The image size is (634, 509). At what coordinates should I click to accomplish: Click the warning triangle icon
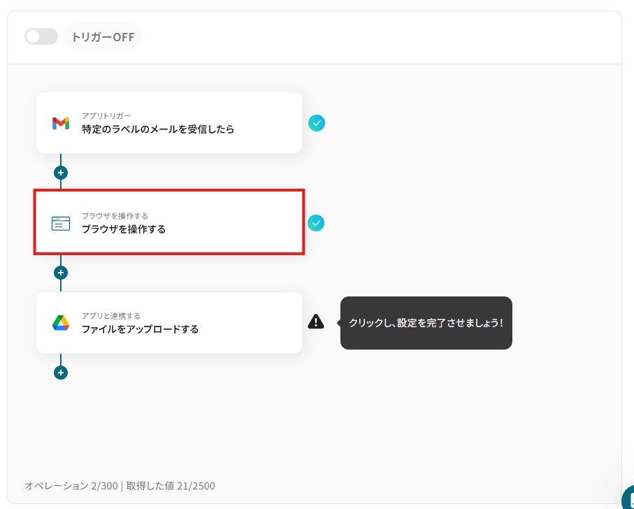[x=316, y=322]
